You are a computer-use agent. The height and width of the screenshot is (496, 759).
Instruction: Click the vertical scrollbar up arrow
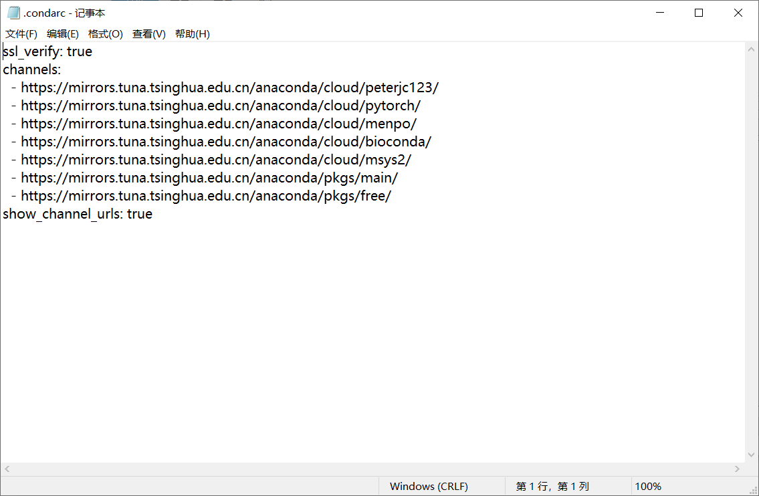pyautogui.click(x=751, y=49)
